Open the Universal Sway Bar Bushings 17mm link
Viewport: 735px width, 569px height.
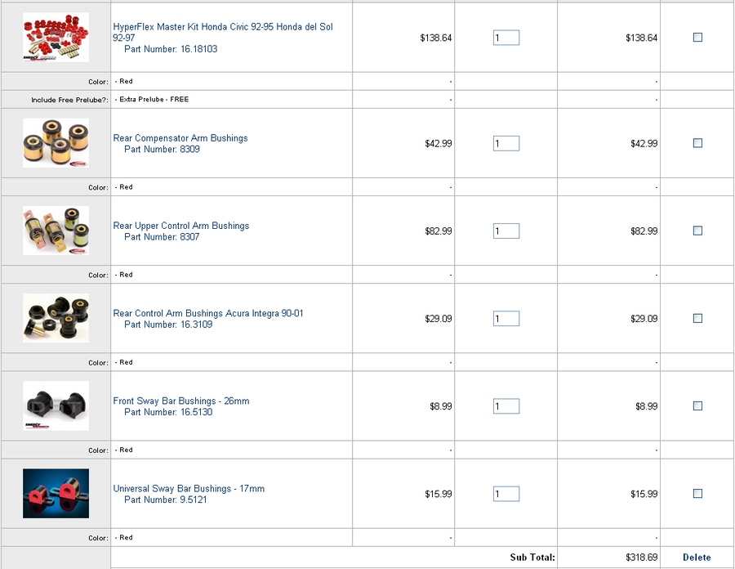click(x=189, y=489)
